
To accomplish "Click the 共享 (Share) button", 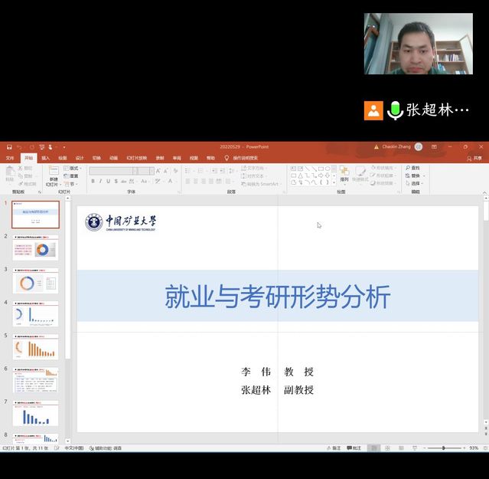I will (474, 158).
